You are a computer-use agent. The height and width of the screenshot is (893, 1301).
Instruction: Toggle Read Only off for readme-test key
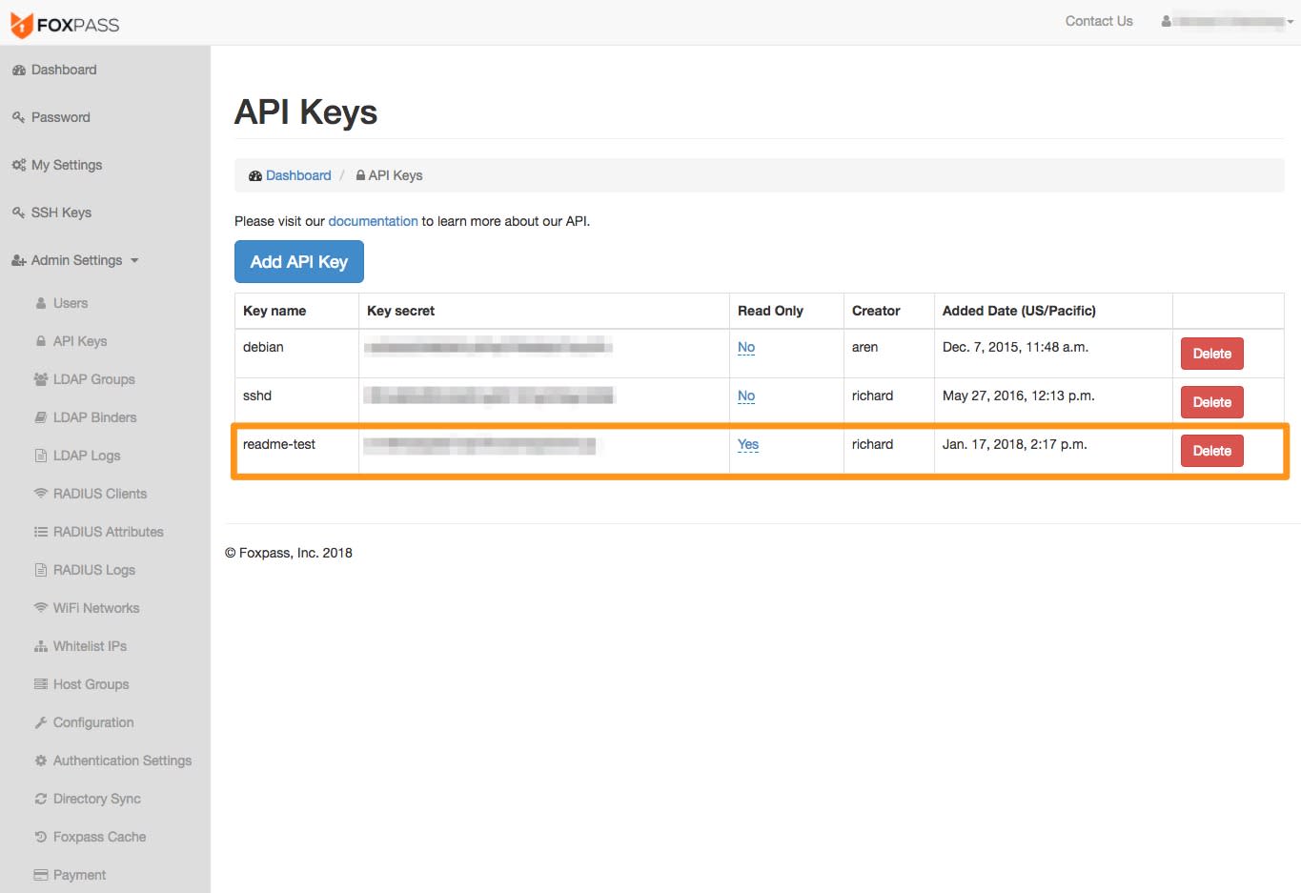[747, 444]
